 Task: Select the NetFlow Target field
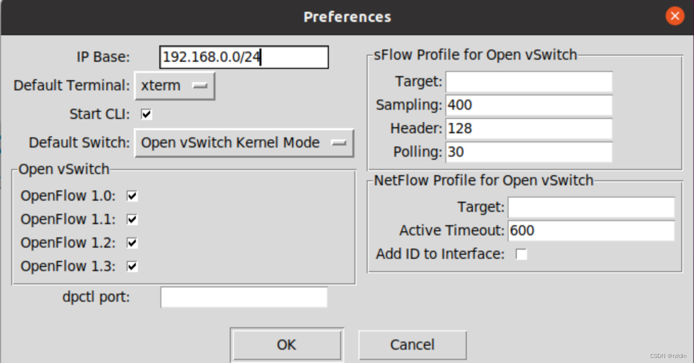[x=591, y=207]
